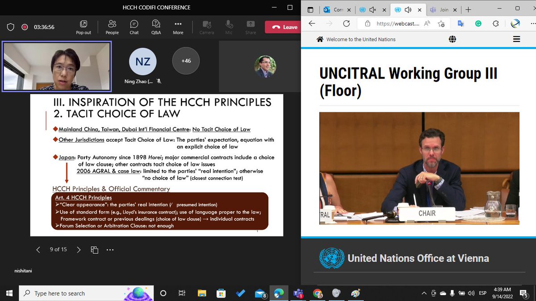536x301 pixels.
Task: Select the participant with photo avatar
Action: (x=265, y=67)
